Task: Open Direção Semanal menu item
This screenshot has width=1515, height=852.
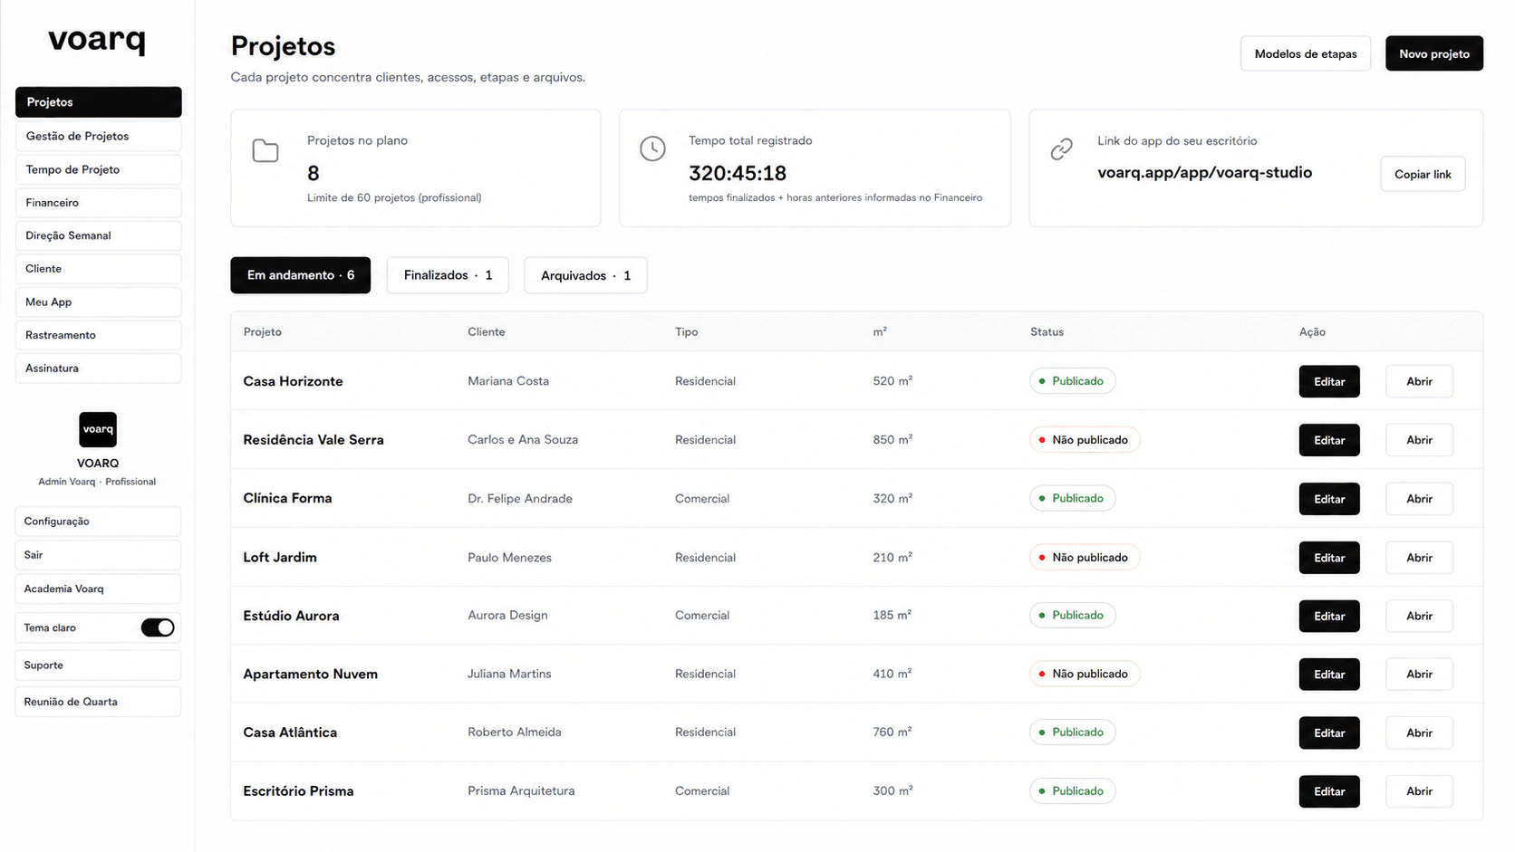Action: pyautogui.click(x=98, y=235)
